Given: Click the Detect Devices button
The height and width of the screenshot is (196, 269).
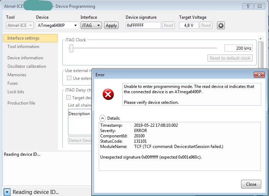Looking at the screenshot, I should [80, 140].
